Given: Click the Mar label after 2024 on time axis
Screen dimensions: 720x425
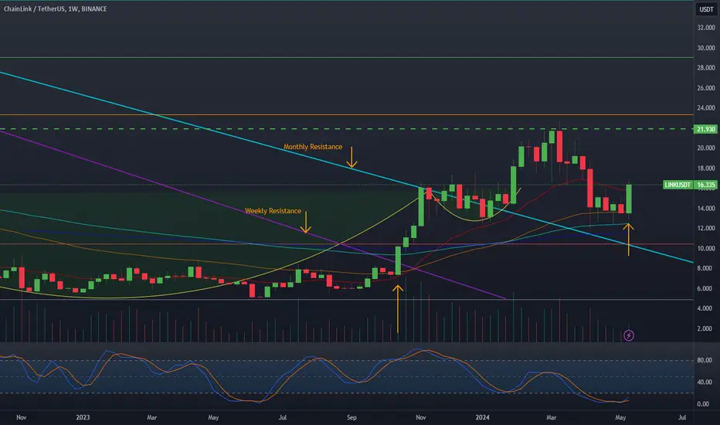Looking at the screenshot, I should (551, 417).
